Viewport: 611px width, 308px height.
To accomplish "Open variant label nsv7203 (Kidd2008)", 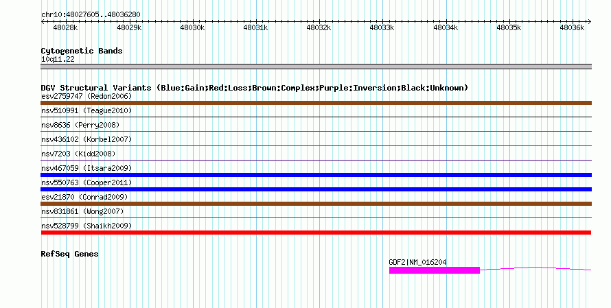I will 78,154.
